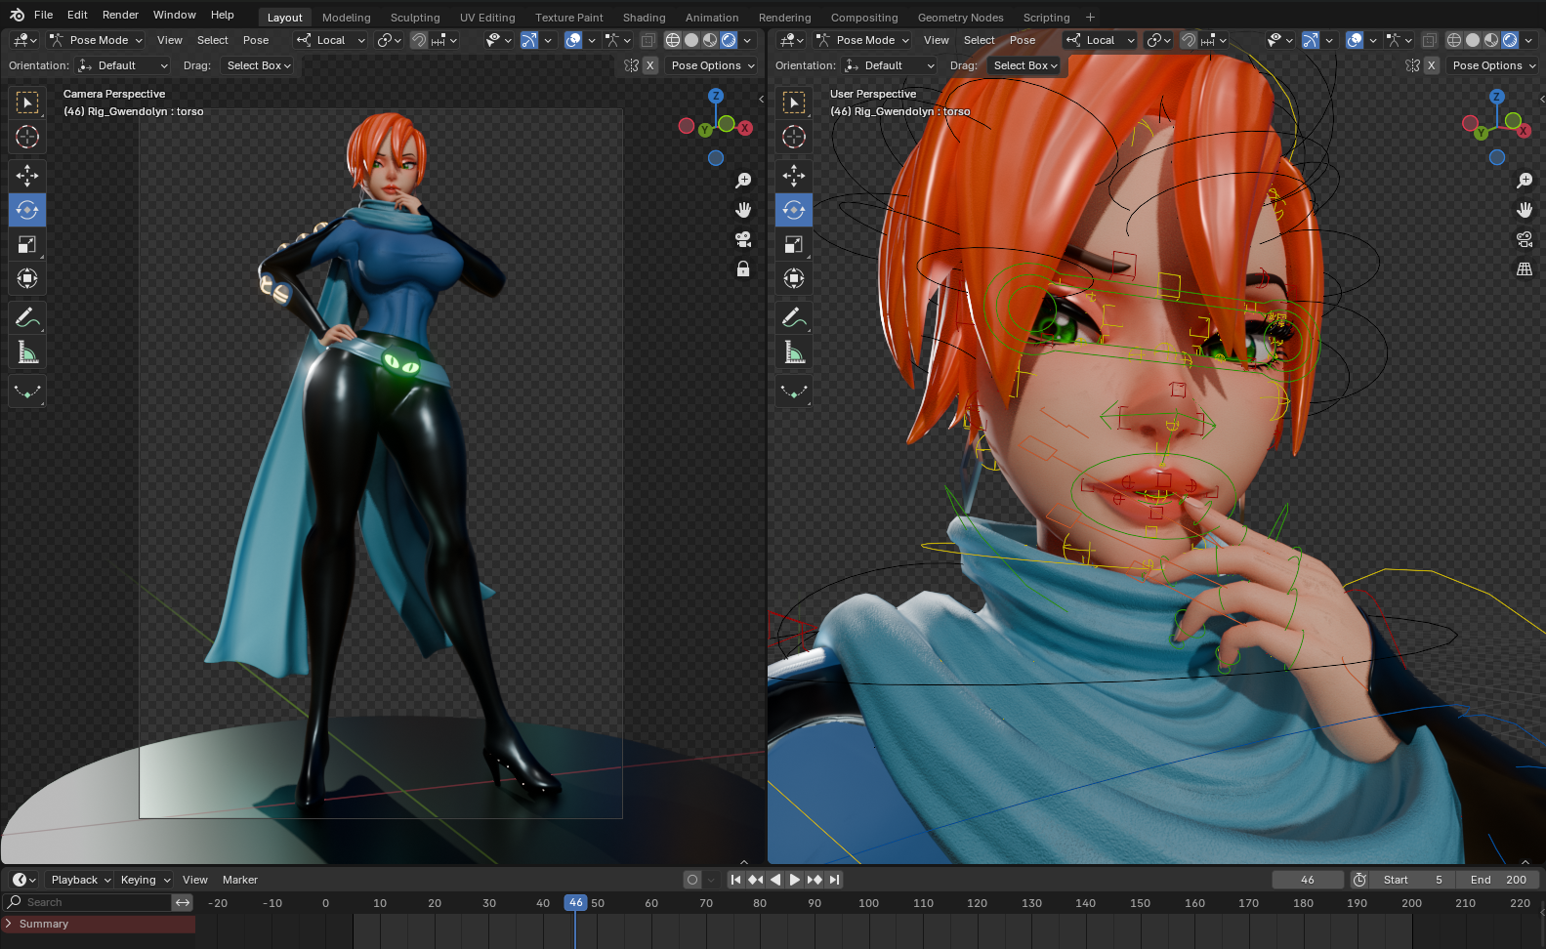Image resolution: width=1546 pixels, height=949 pixels.
Task: Expand Pose Options in left viewport
Action: (x=713, y=65)
